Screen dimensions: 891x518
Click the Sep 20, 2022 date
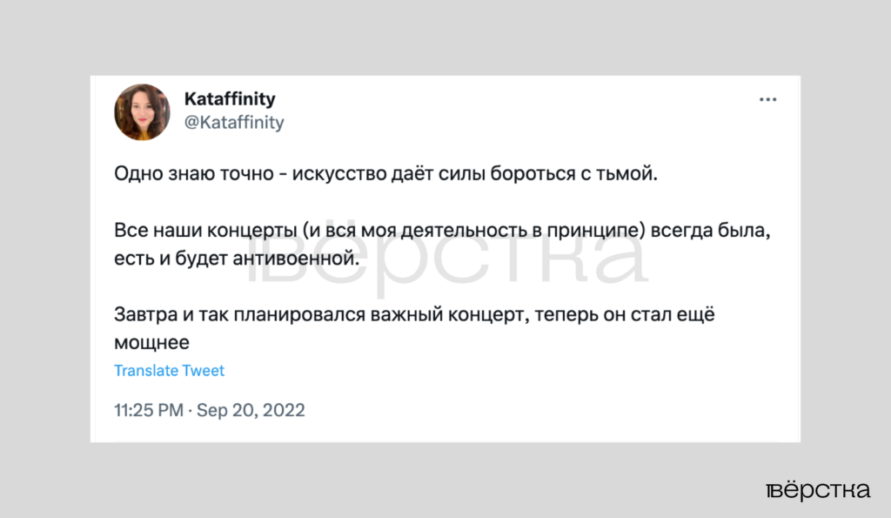point(251,410)
